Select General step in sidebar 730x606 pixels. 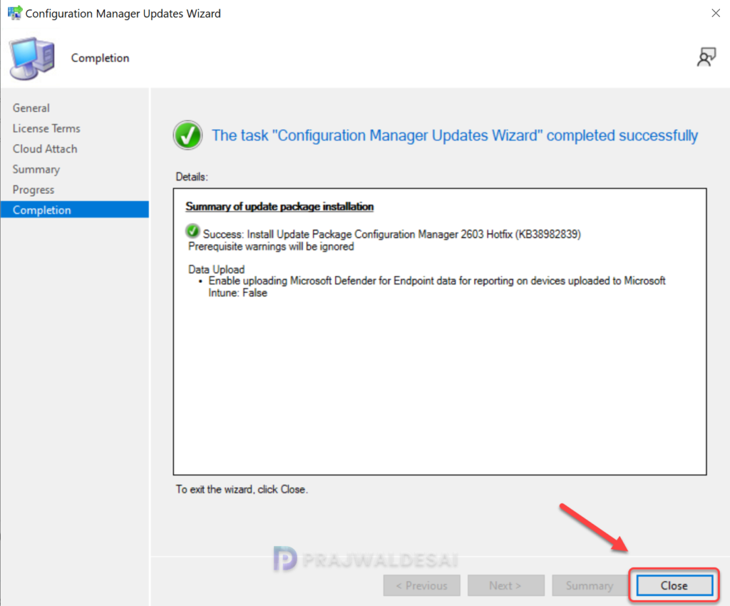[x=31, y=108]
